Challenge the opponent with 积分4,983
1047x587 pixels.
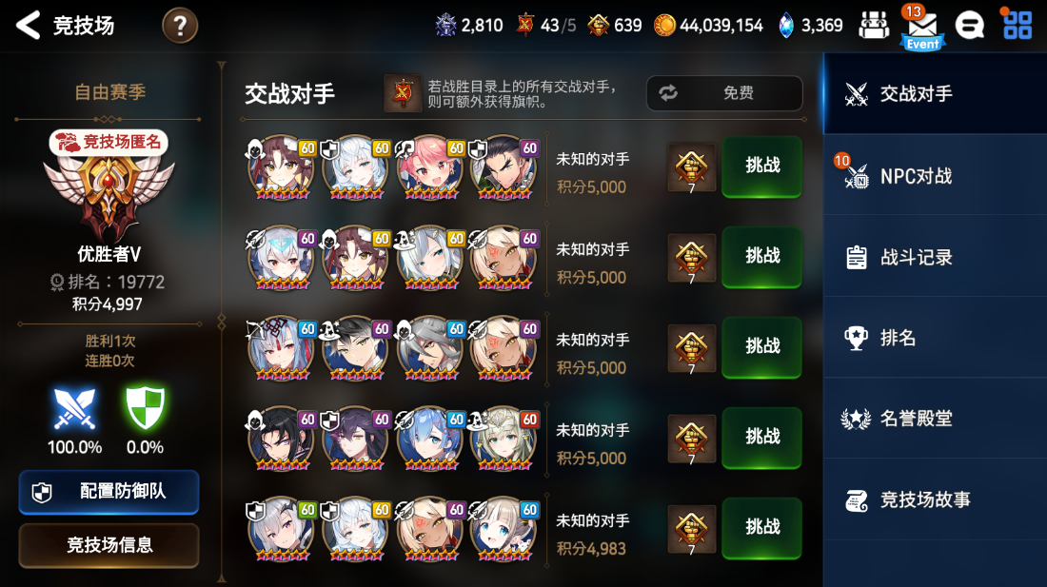pos(761,528)
